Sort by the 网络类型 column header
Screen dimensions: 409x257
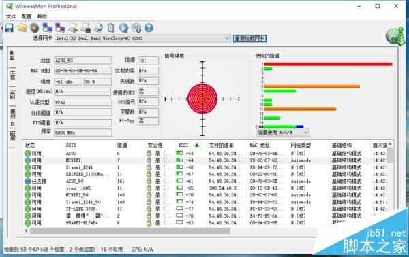click(x=301, y=145)
